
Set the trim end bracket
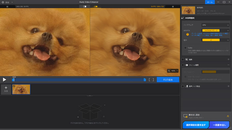coord(153,80)
